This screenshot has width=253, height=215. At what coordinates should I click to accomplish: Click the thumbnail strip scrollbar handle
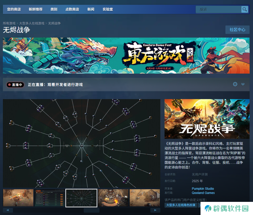(92, 210)
